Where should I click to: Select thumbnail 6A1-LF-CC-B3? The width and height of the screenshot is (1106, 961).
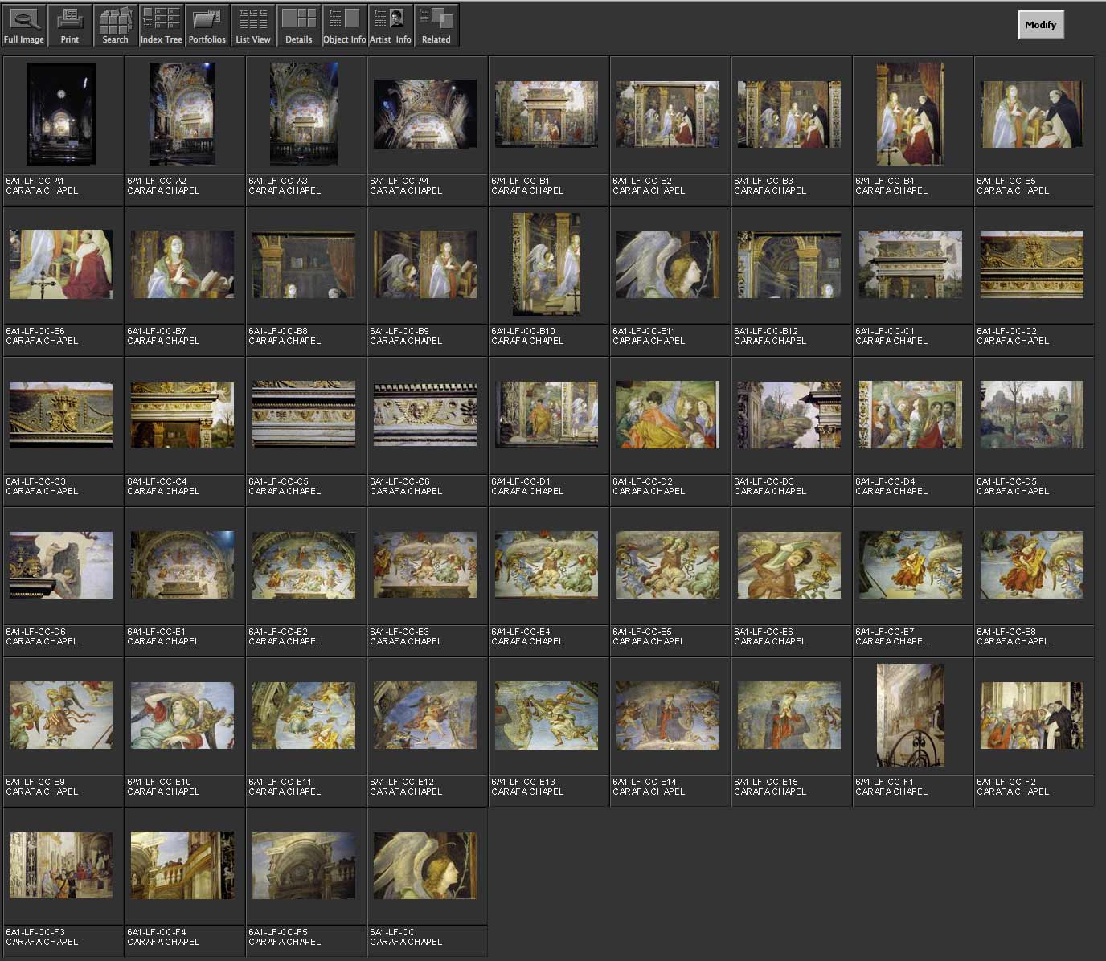tap(789, 114)
